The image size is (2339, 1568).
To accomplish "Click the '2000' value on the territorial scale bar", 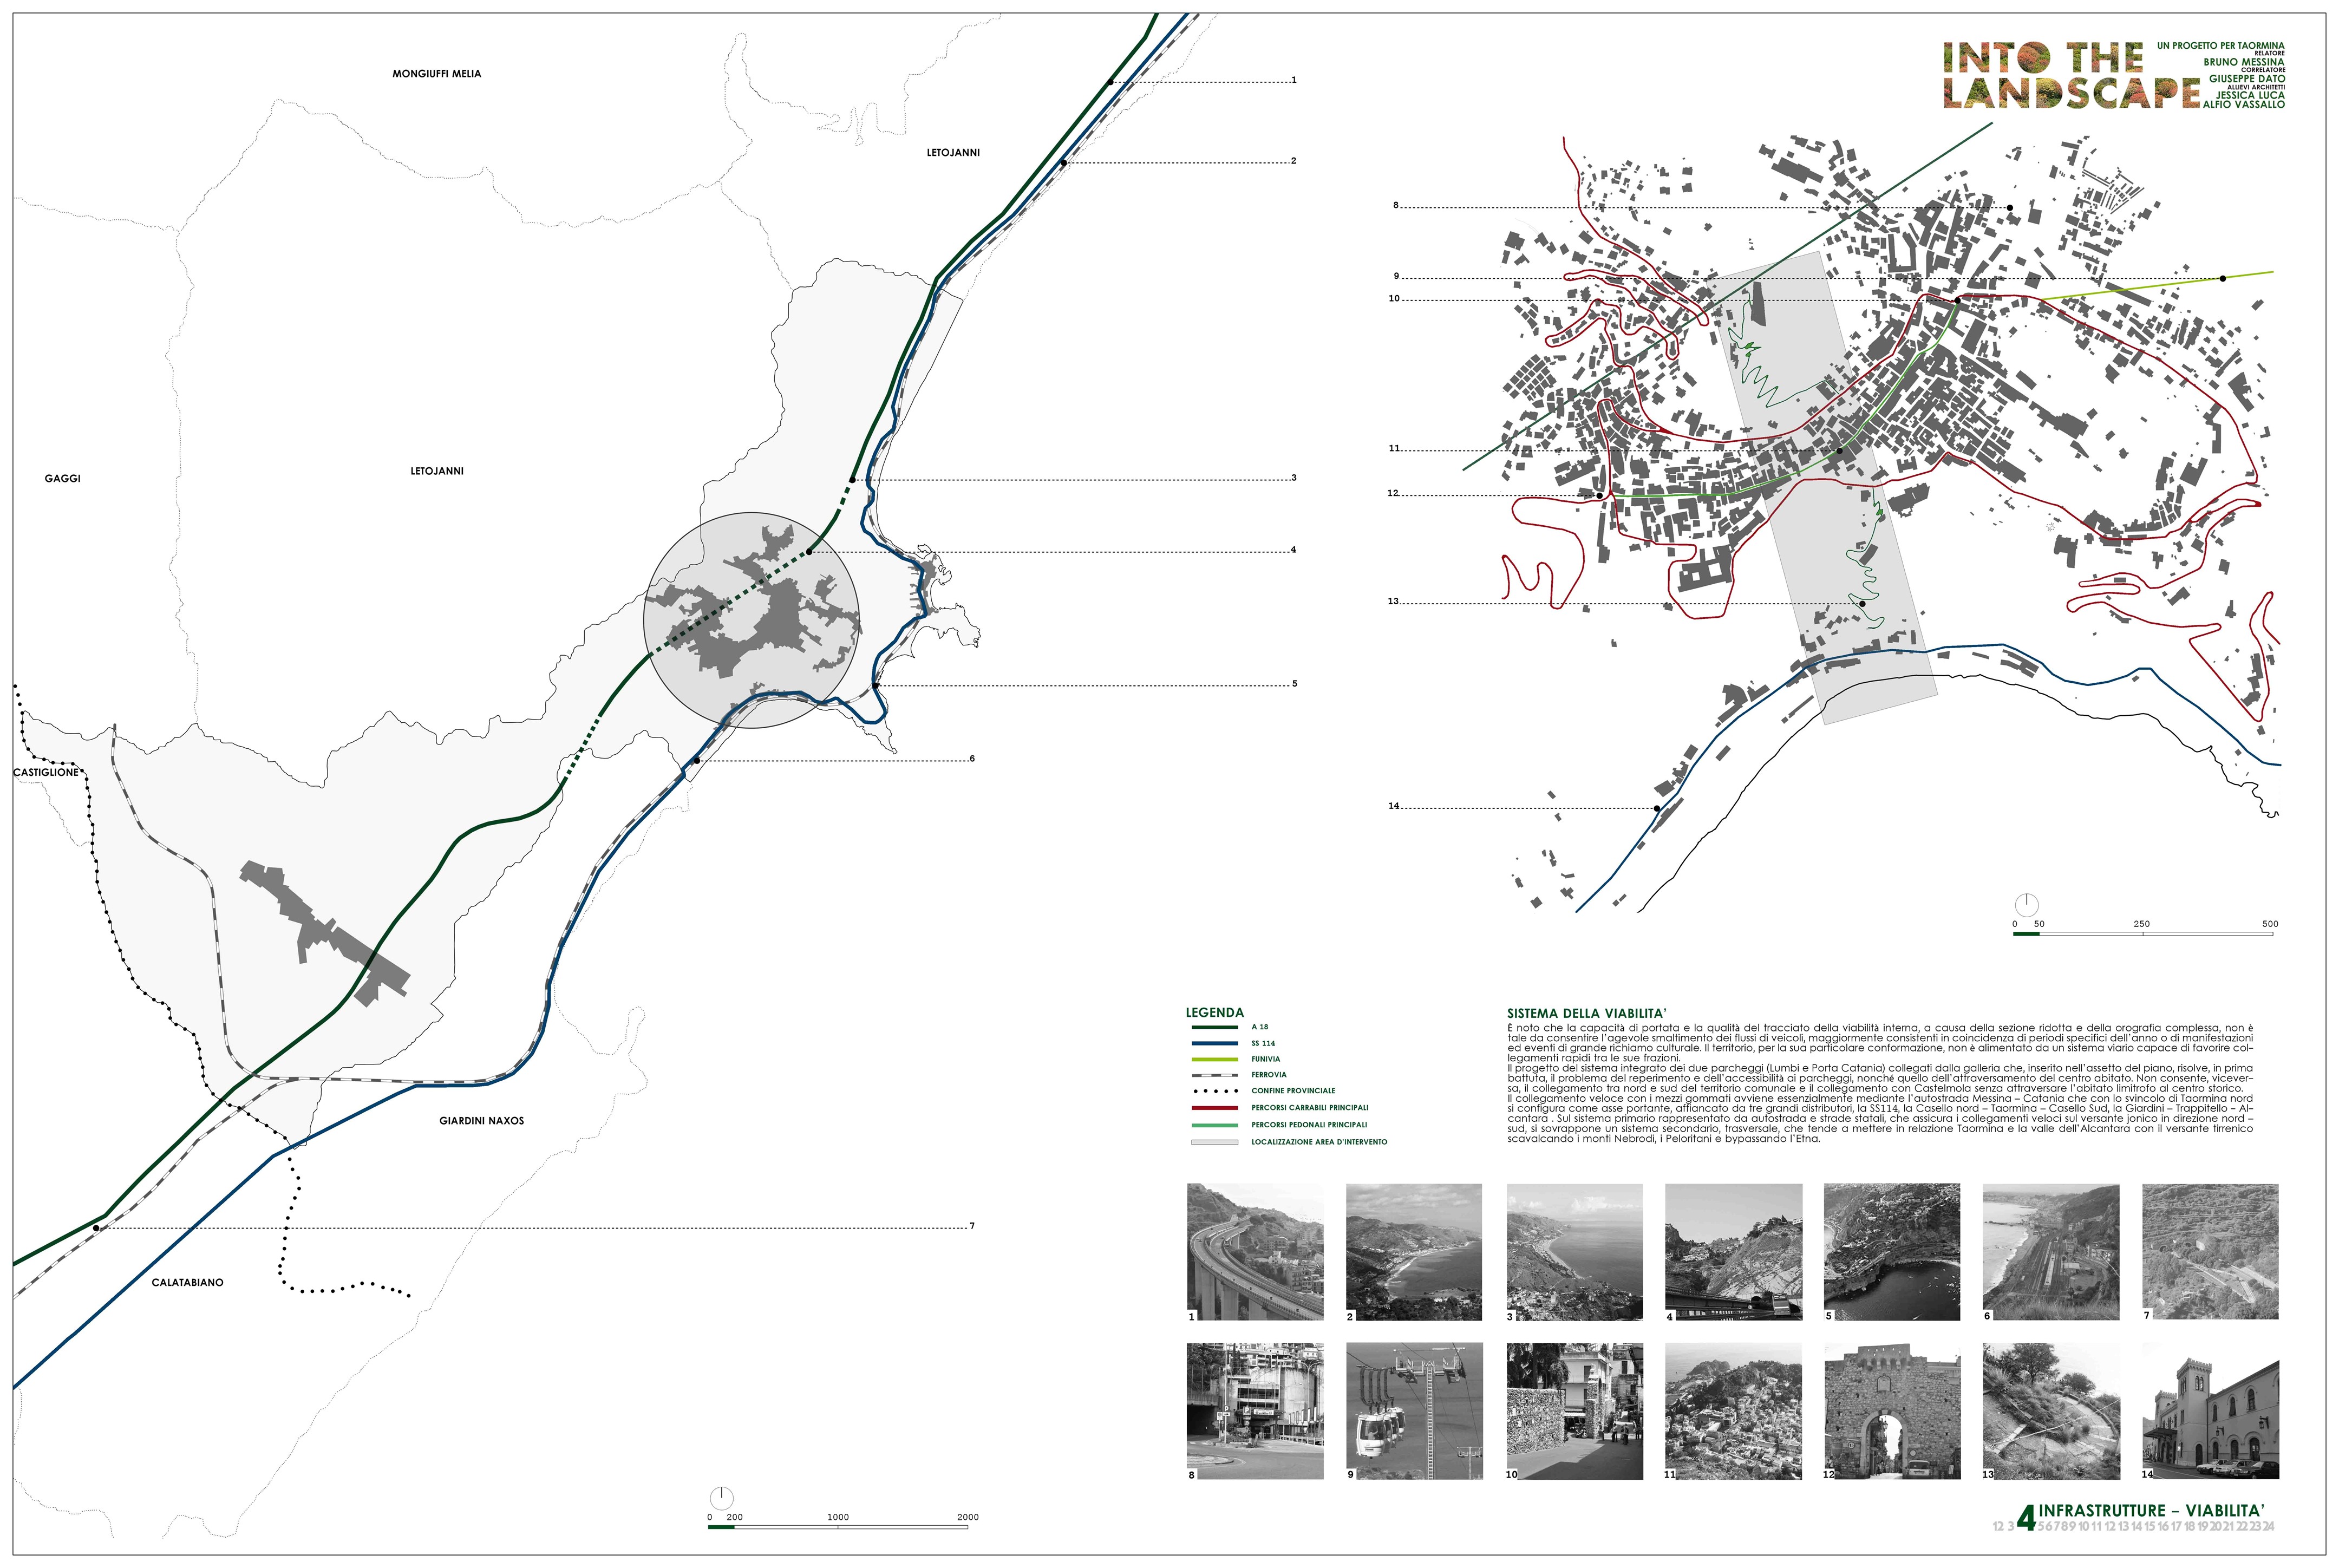I will pyautogui.click(x=967, y=1517).
